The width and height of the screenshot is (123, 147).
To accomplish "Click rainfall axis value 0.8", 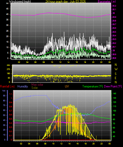I will (11, 107).
